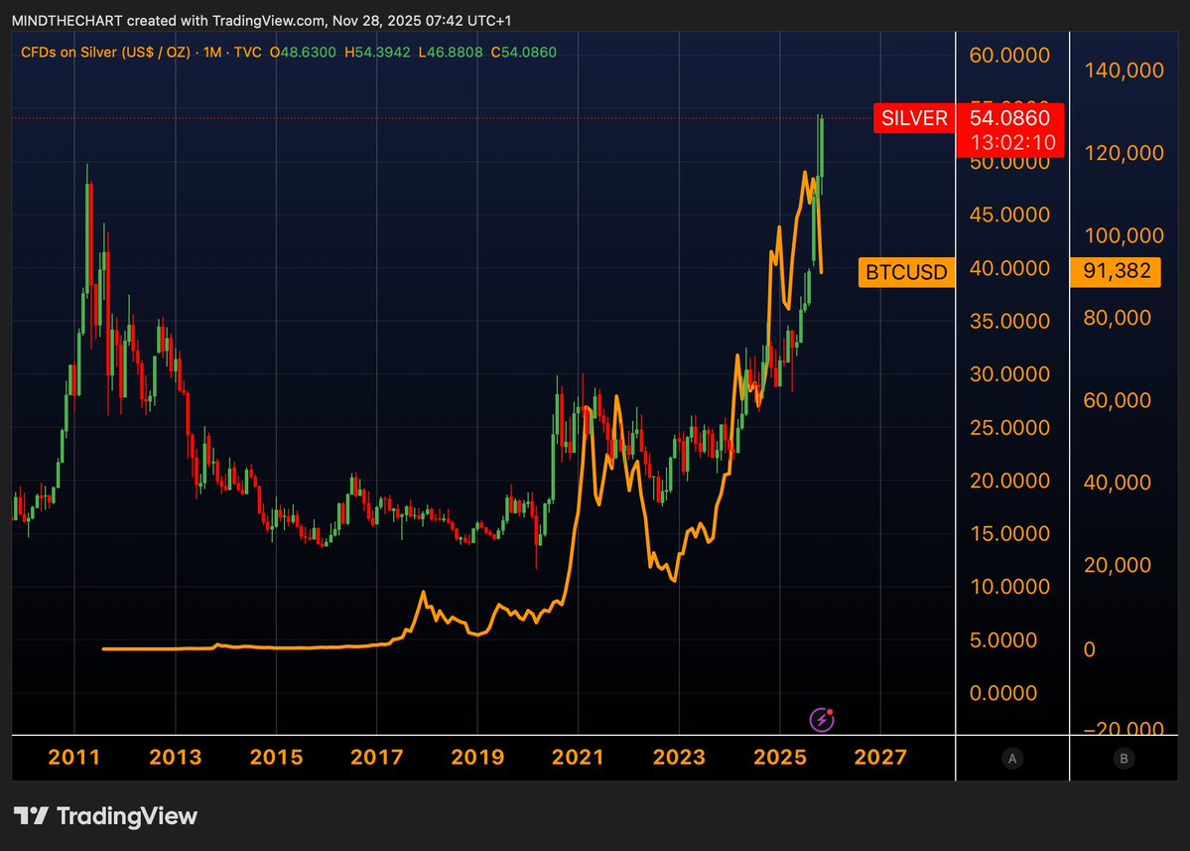Click the 140,000 BTC scale value

pyautogui.click(x=1124, y=71)
